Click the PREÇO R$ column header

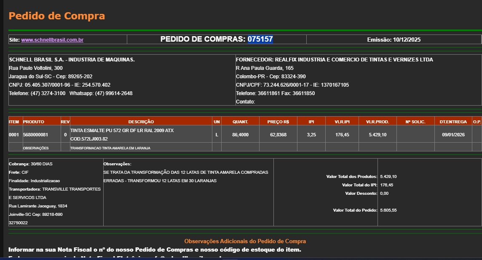click(x=278, y=122)
